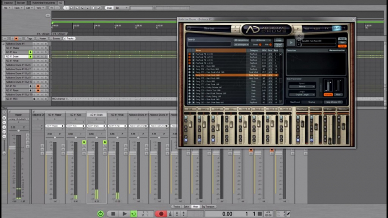Open the View menu in track pane

[x=40, y=8]
